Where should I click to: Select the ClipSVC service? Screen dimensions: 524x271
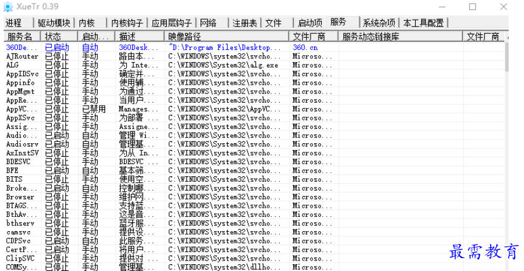pos(20,258)
